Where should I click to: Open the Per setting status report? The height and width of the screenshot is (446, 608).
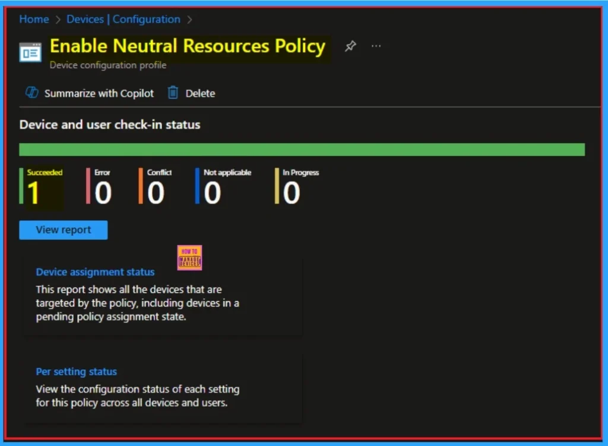pos(76,371)
